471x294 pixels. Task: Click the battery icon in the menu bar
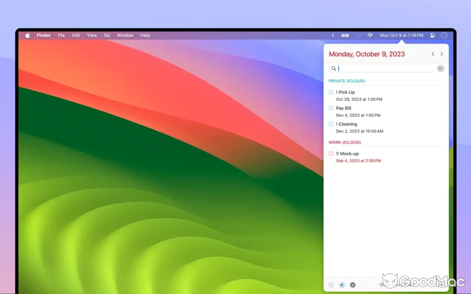pos(345,35)
